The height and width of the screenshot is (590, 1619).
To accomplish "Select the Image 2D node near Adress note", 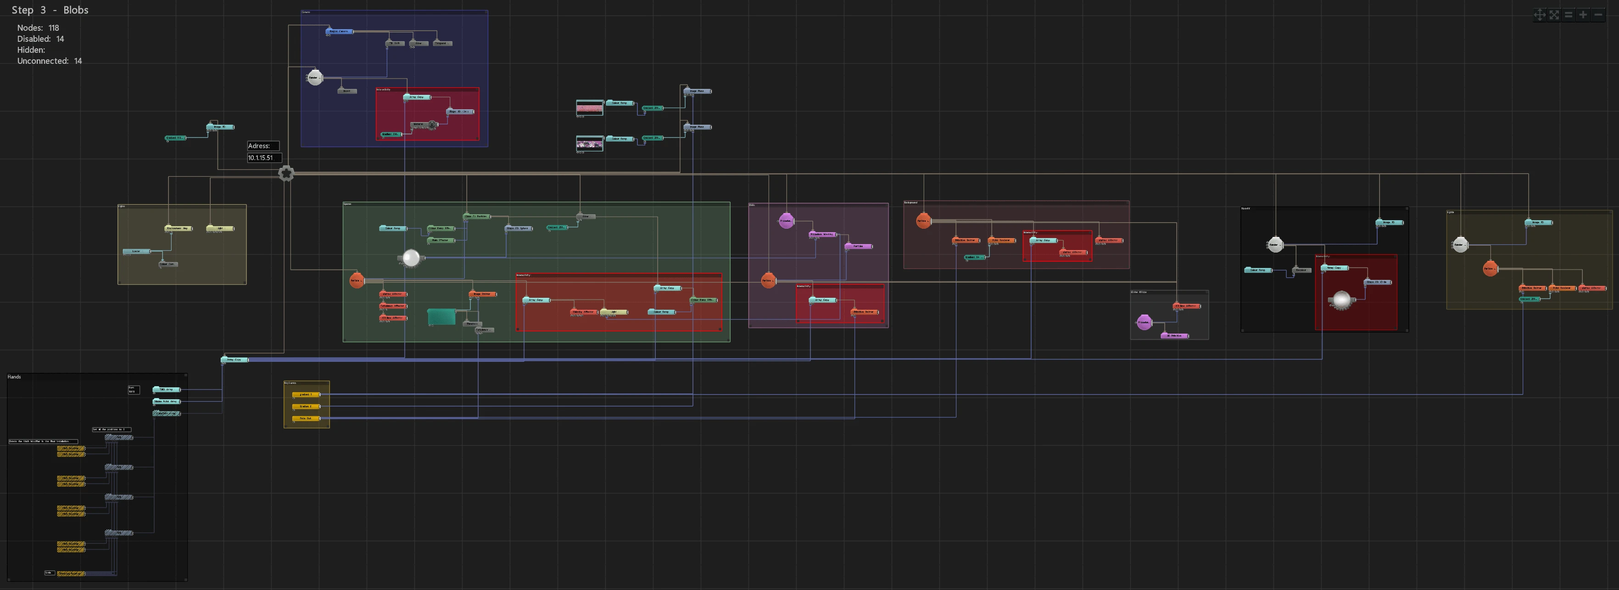I will point(220,127).
